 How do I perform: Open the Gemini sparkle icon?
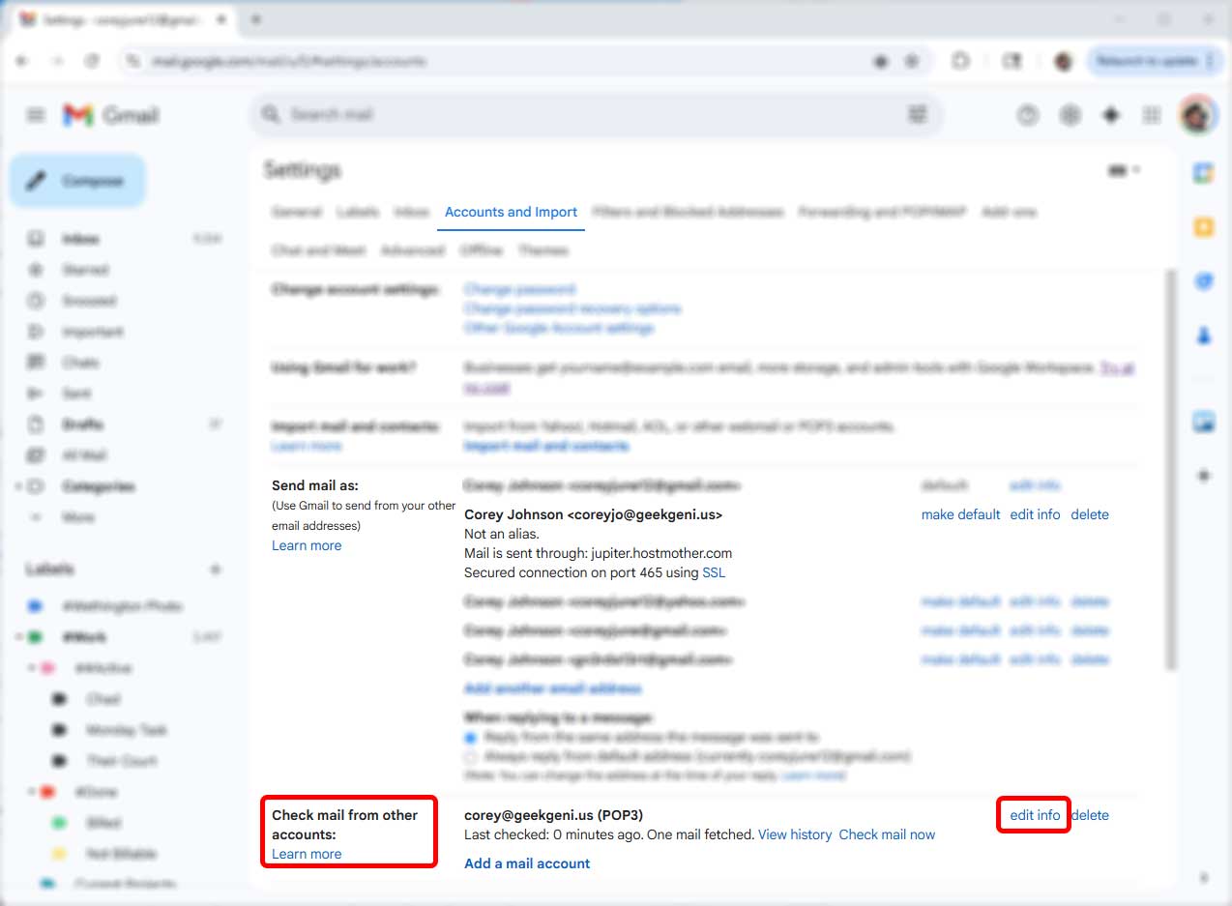[1111, 115]
